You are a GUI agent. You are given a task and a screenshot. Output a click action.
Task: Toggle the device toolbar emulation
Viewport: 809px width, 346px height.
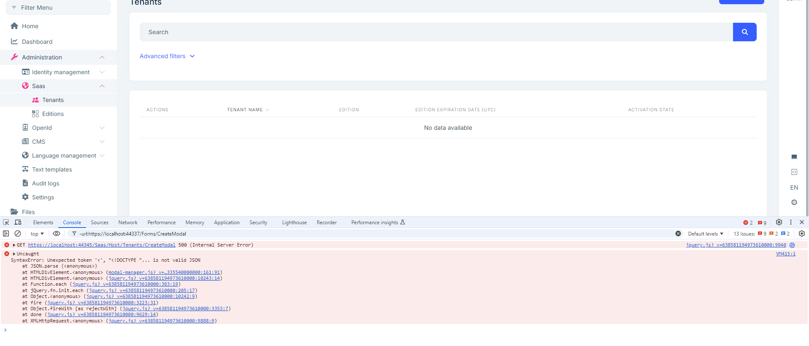18,223
